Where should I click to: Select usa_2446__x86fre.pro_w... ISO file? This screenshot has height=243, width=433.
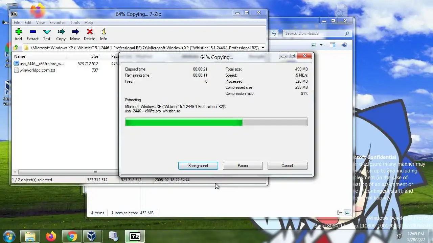pyautogui.click(x=39, y=63)
